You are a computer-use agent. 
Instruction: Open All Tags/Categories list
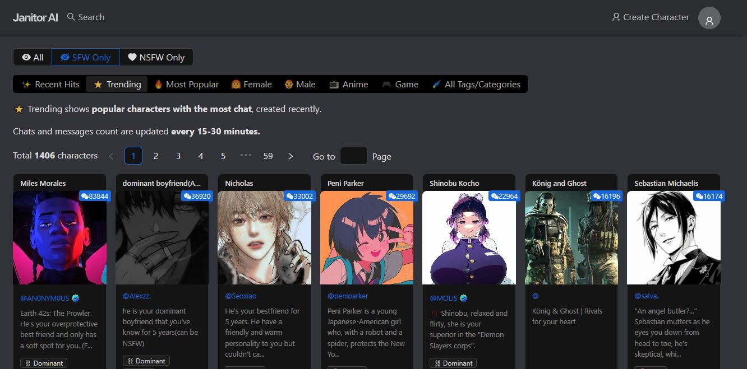click(476, 85)
